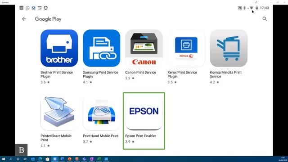Click the 3.7 rating under PrintHand

(87, 142)
